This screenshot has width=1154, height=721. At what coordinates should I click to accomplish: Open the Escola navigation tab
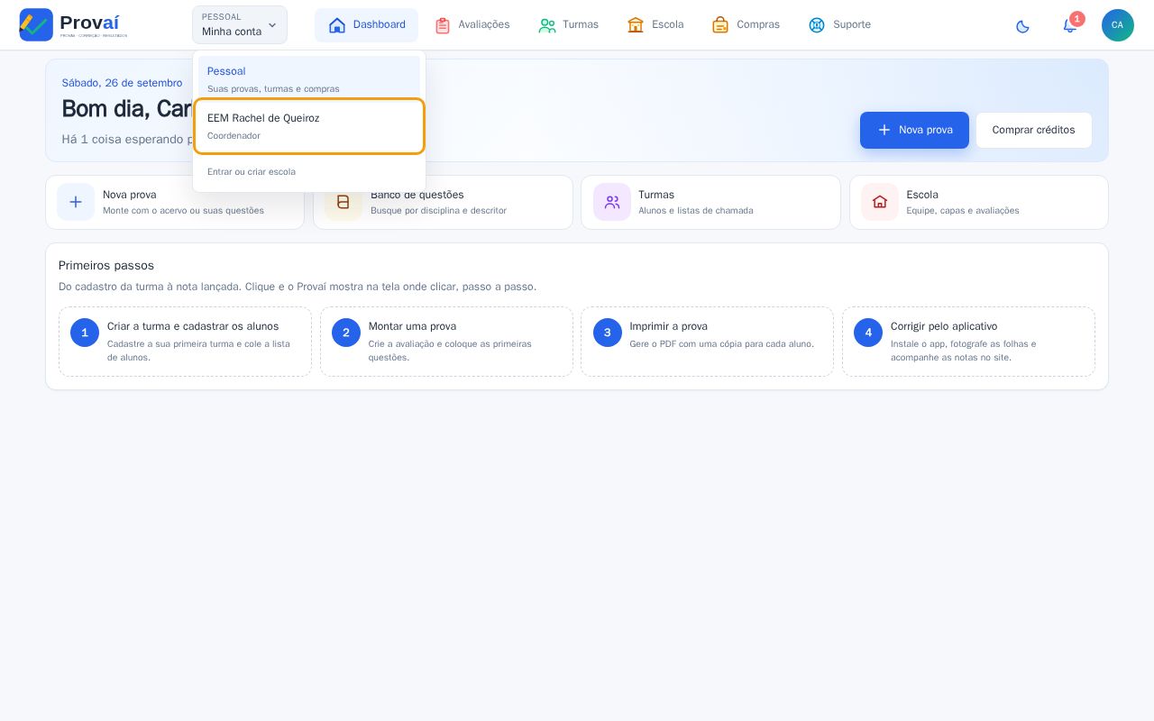tap(655, 25)
